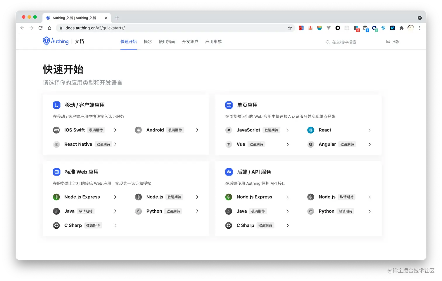Click the browser back arrow
The width and height of the screenshot is (442, 281).
click(x=22, y=28)
